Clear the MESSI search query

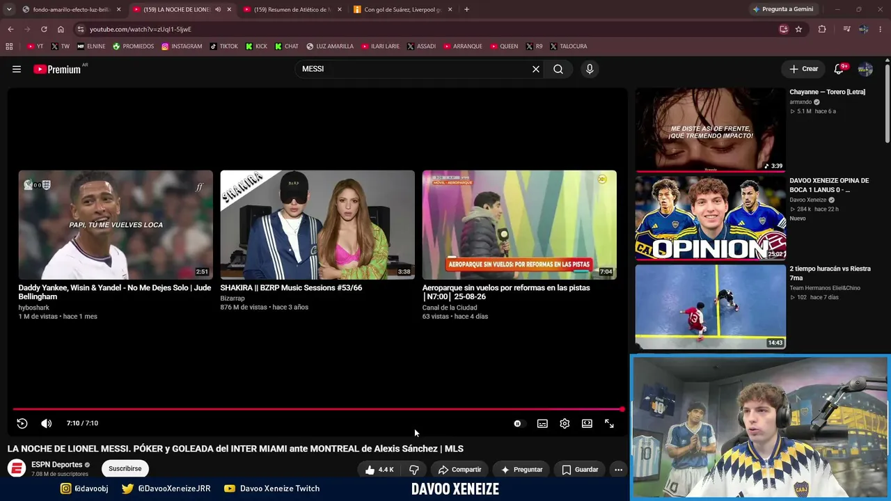536,69
